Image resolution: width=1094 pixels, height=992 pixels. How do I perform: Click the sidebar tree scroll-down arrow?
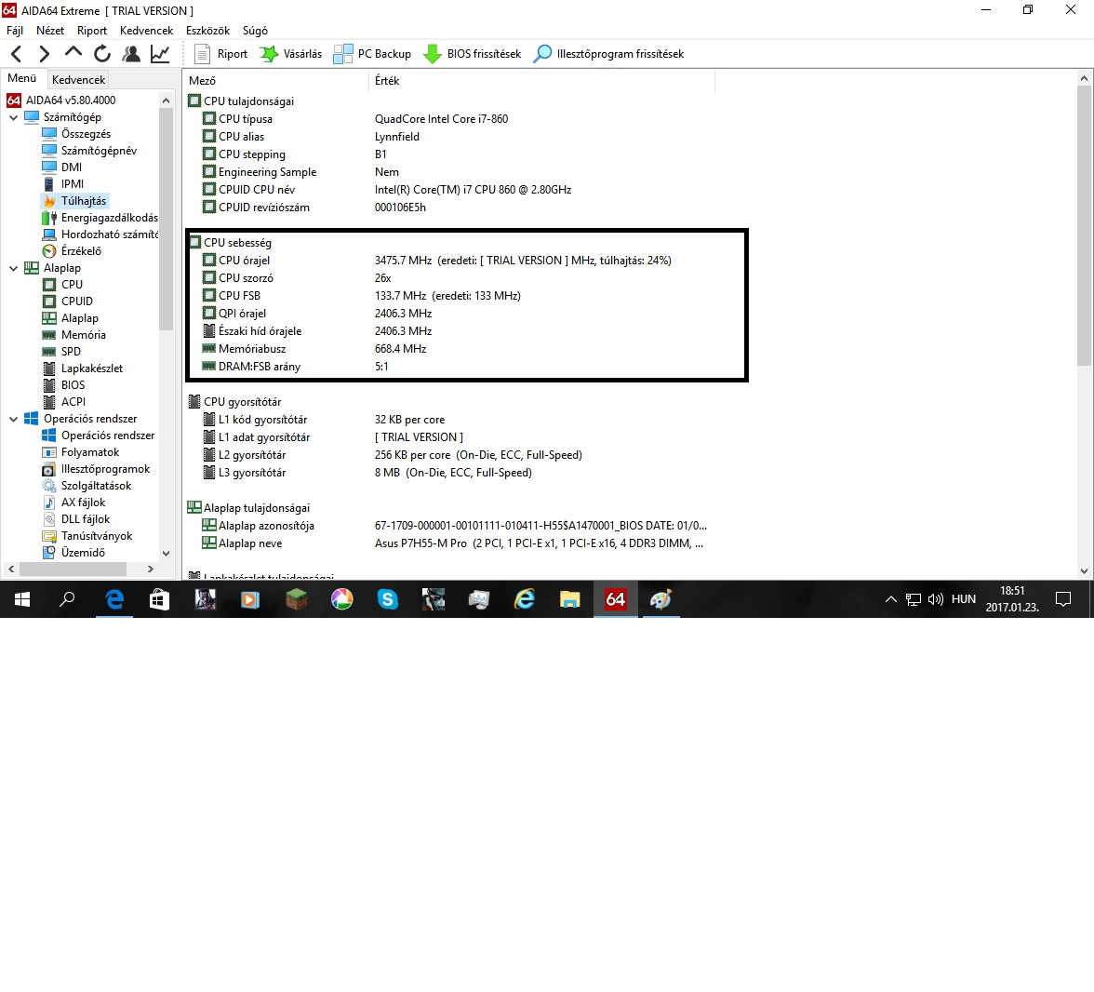point(166,553)
